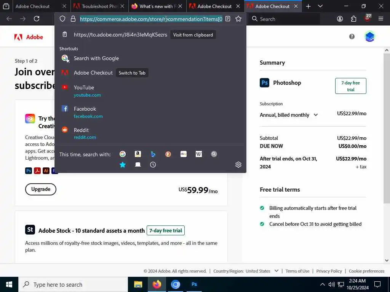390x292 pixels.
Task: Search this time with Amazon icon
Action: click(x=138, y=154)
